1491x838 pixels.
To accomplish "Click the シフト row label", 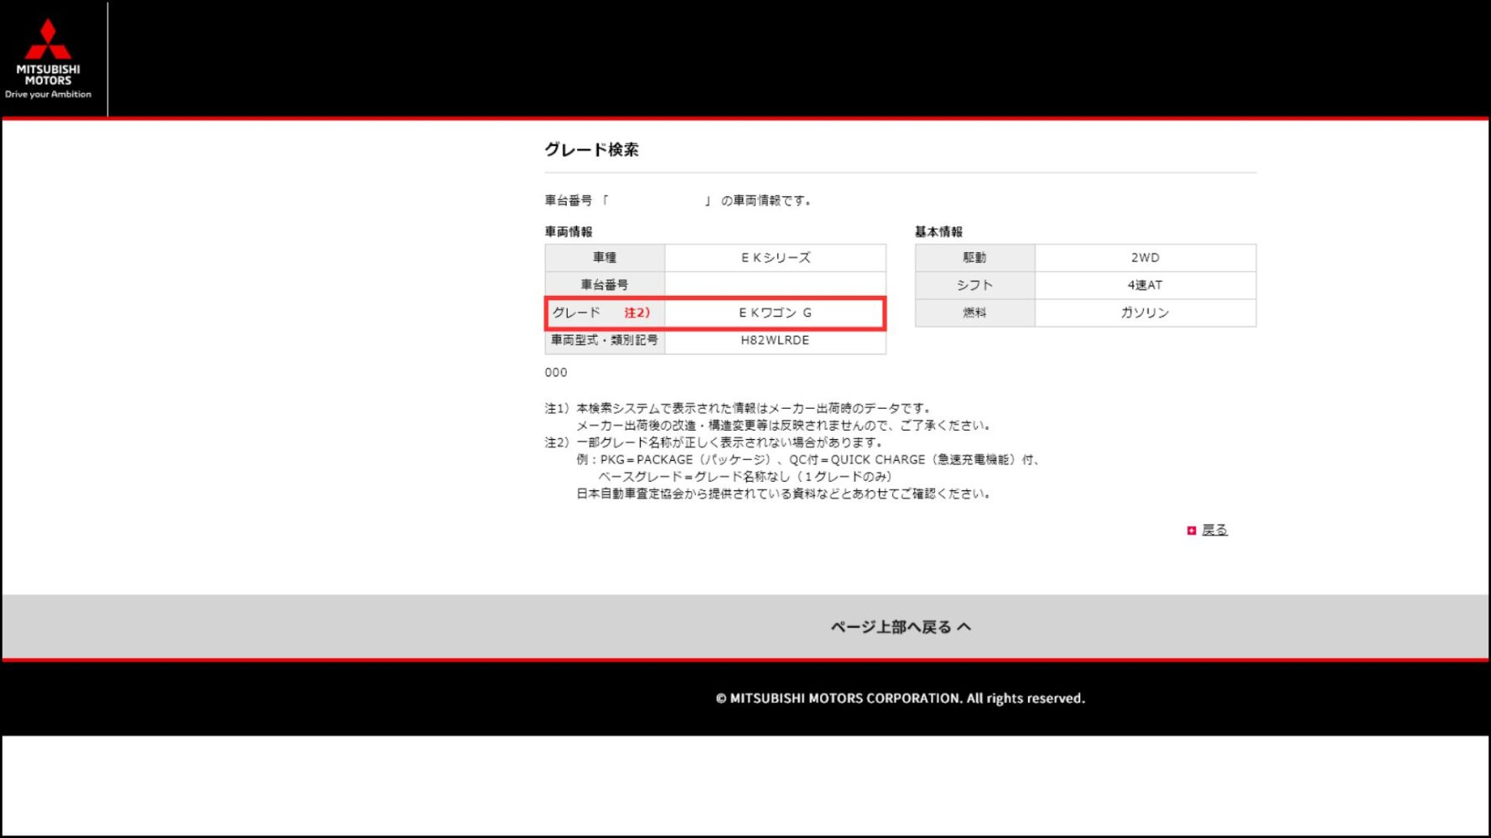I will [974, 285].
